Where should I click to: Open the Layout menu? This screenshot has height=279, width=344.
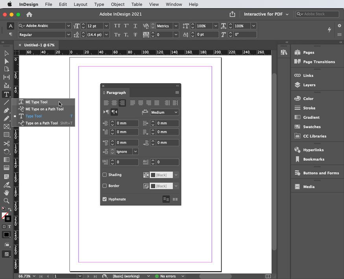coord(80,4)
